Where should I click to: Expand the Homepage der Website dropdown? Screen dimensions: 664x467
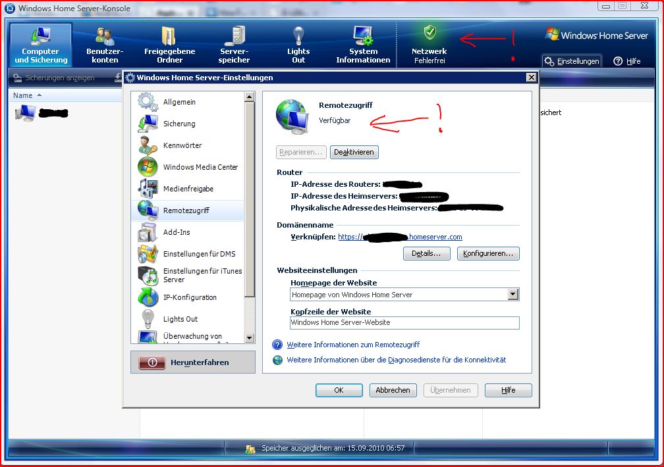tap(513, 295)
